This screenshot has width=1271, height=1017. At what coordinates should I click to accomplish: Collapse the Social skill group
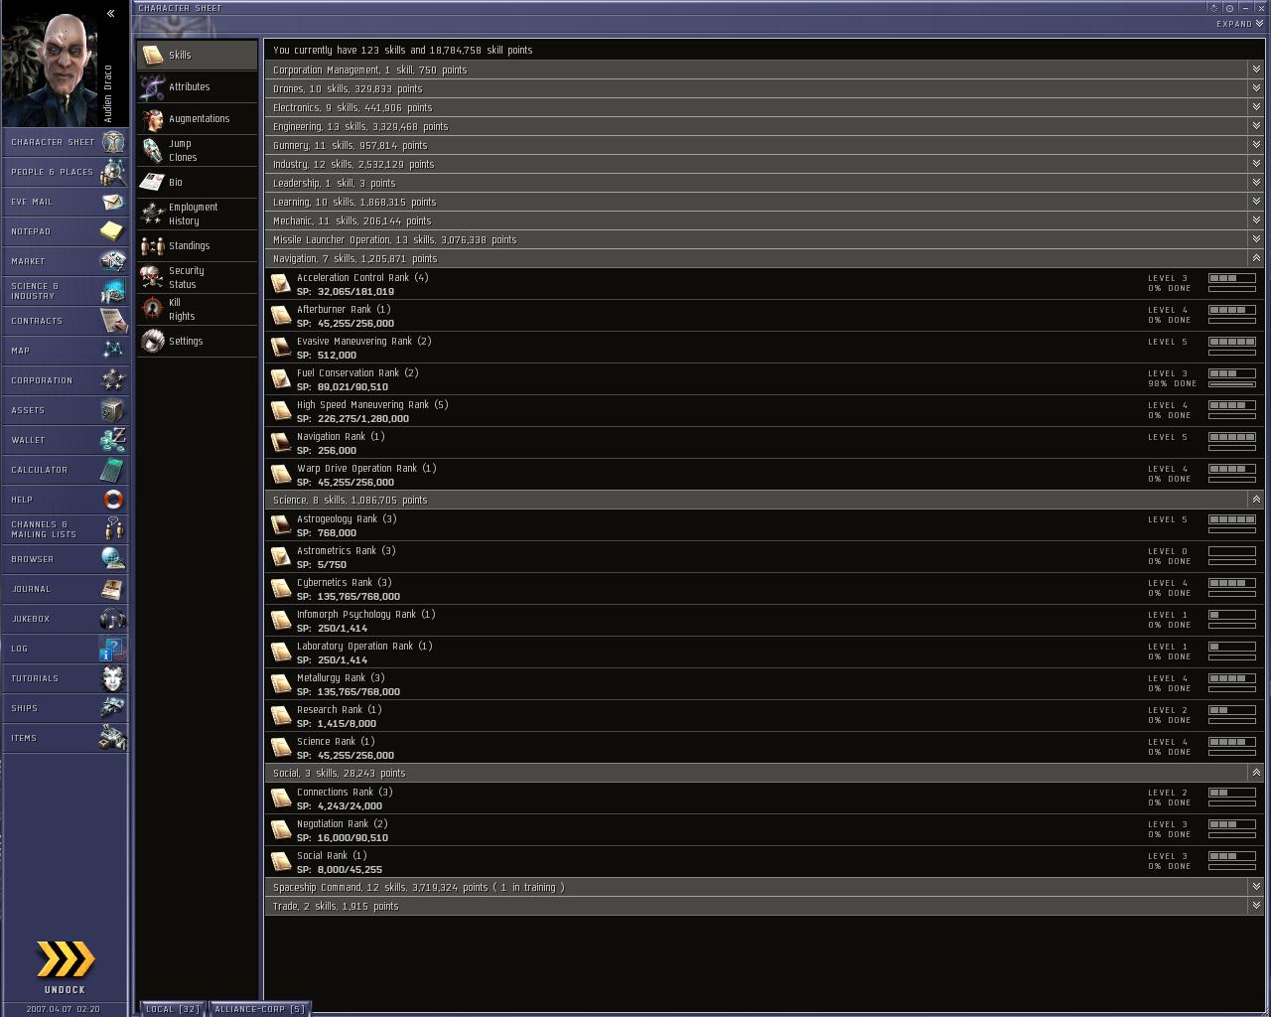point(1256,773)
